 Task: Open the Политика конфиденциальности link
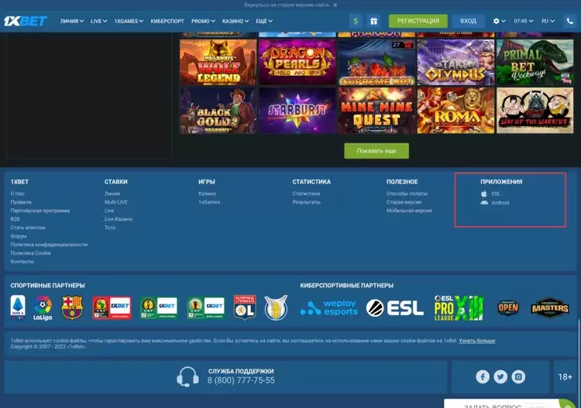point(49,245)
